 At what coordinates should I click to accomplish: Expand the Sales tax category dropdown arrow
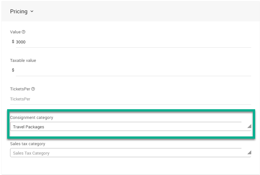point(249,152)
